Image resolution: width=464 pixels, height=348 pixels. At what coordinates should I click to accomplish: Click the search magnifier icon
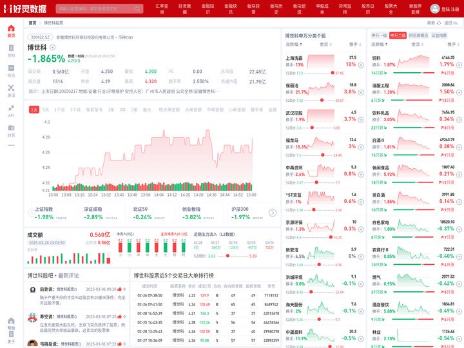pos(137,8)
